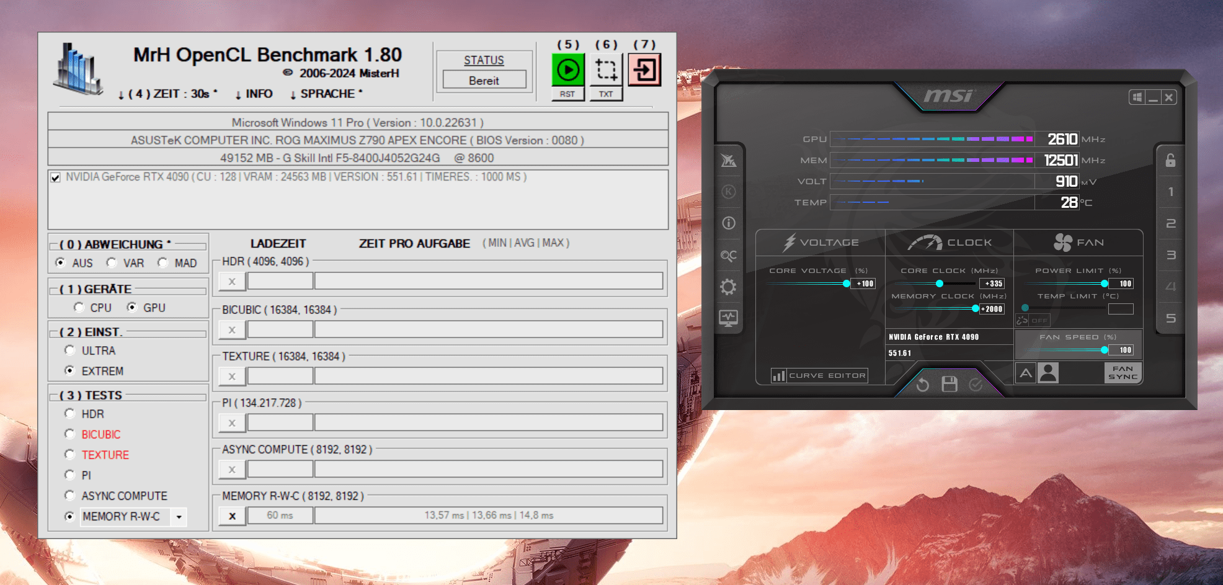
Task: Start the benchmark with the green play button
Action: pyautogui.click(x=568, y=70)
